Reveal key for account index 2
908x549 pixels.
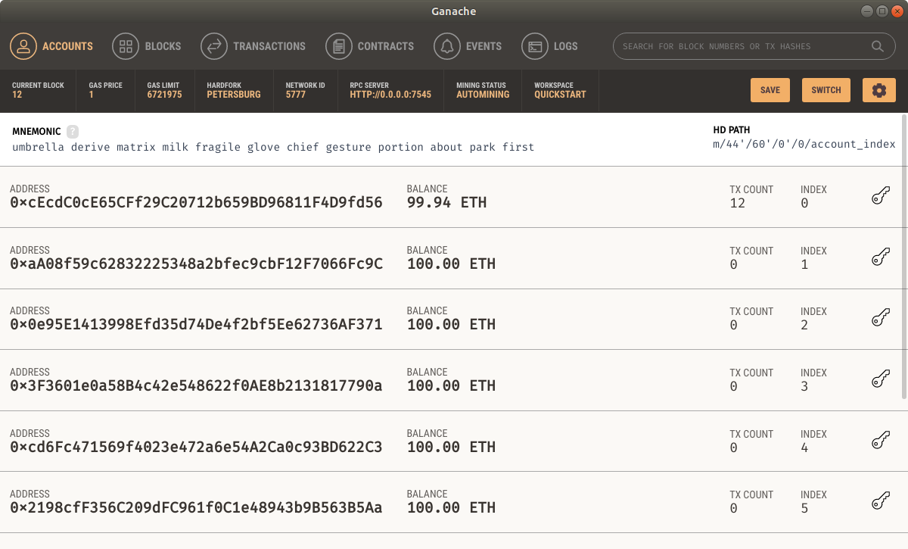880,318
